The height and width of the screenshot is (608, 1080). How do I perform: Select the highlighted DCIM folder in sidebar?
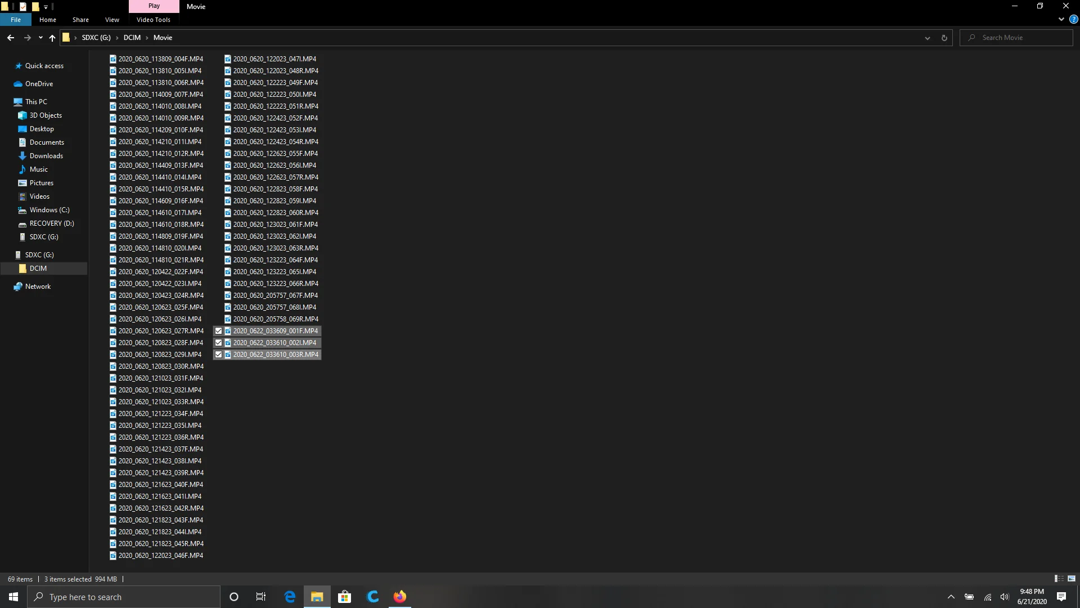38,269
